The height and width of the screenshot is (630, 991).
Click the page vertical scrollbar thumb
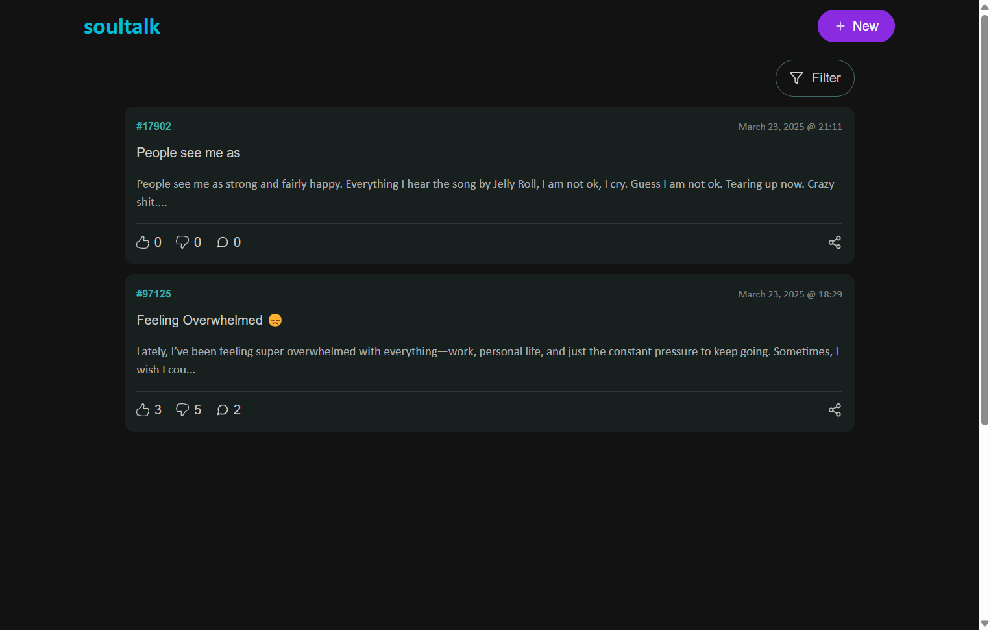coord(985,221)
